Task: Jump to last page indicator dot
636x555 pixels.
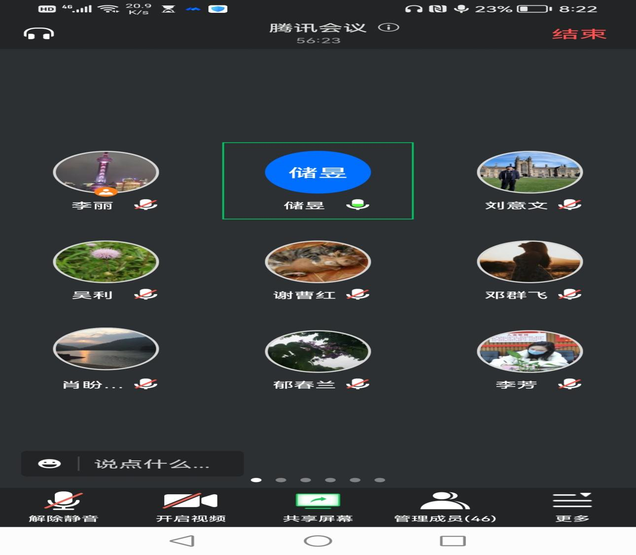Action: pyautogui.click(x=380, y=480)
